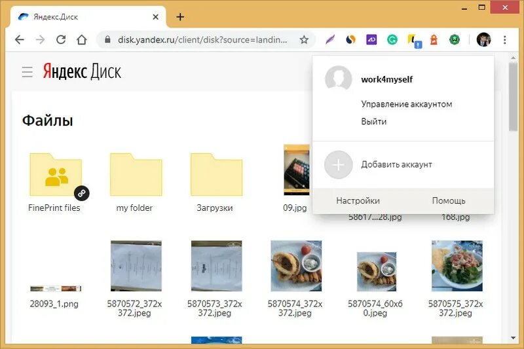
Task: Close the Яндекс.Диск browser tab
Action: [x=155, y=17]
